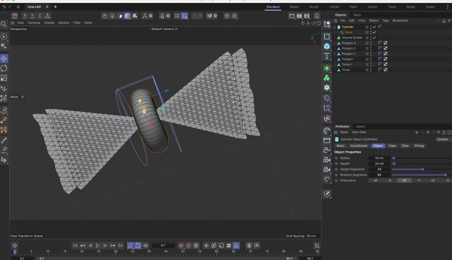Toggle the Bend deformer enable checkmark
This screenshot has width=452, height=260.
[374, 32]
